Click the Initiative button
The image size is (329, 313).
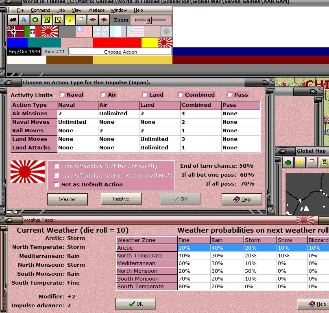pyautogui.click(x=121, y=199)
